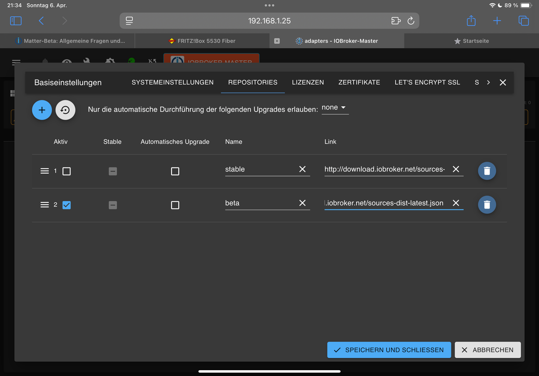539x376 pixels.
Task: Reload the page in Safari
Action: 411,21
